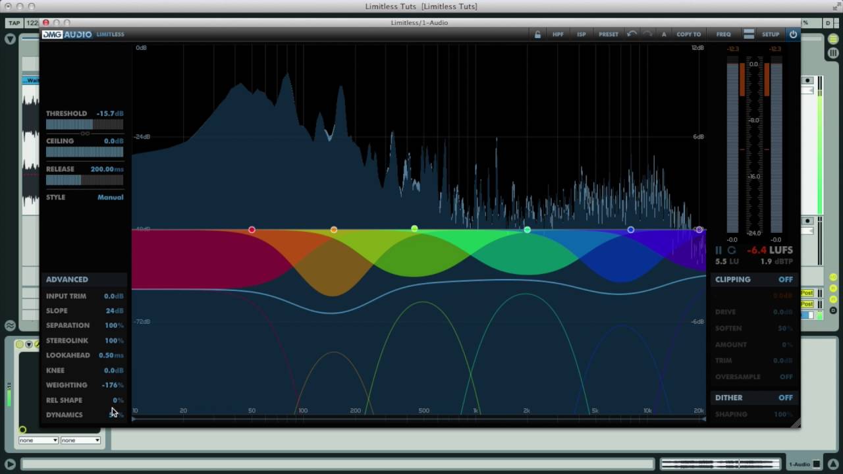Select the orange band node
Viewport: 843px width, 474px height.
pos(334,230)
